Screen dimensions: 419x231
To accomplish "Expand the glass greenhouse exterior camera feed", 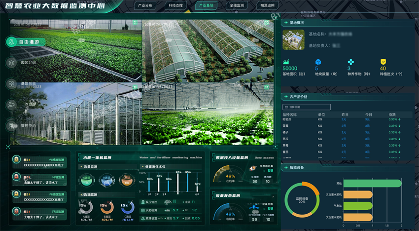I will point(135,87).
